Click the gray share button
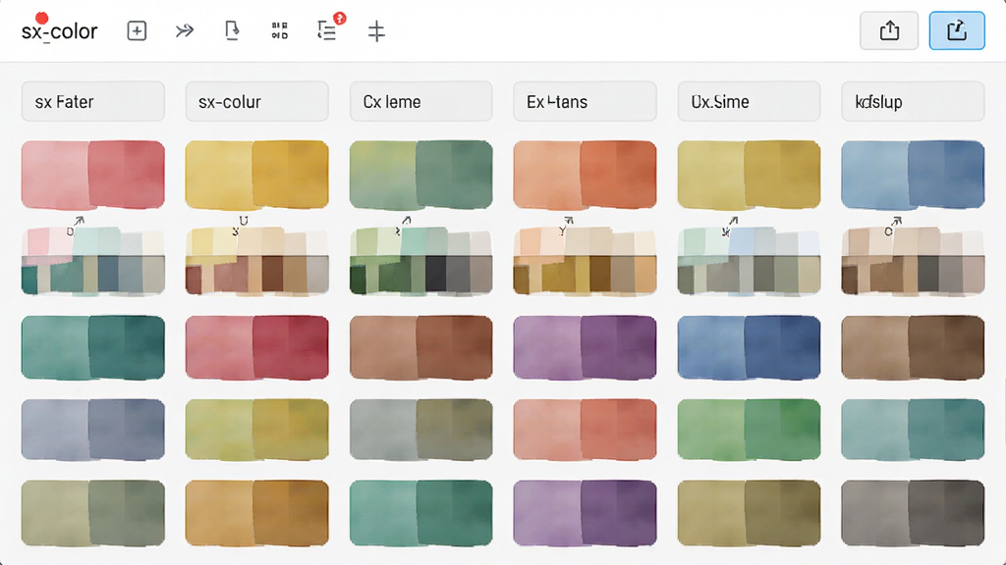Image resolution: width=1006 pixels, height=565 pixels. click(x=889, y=30)
